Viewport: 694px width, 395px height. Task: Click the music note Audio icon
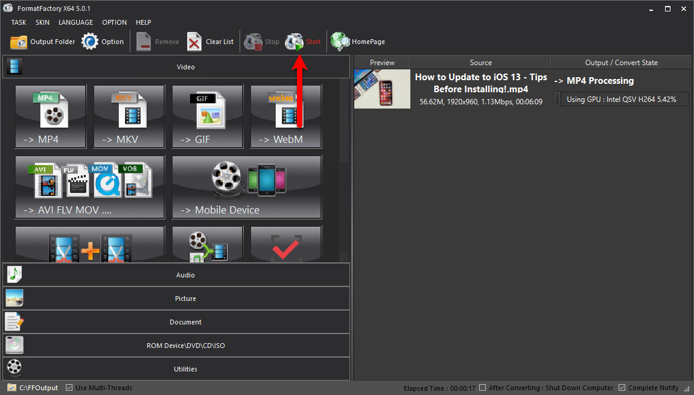click(x=14, y=274)
